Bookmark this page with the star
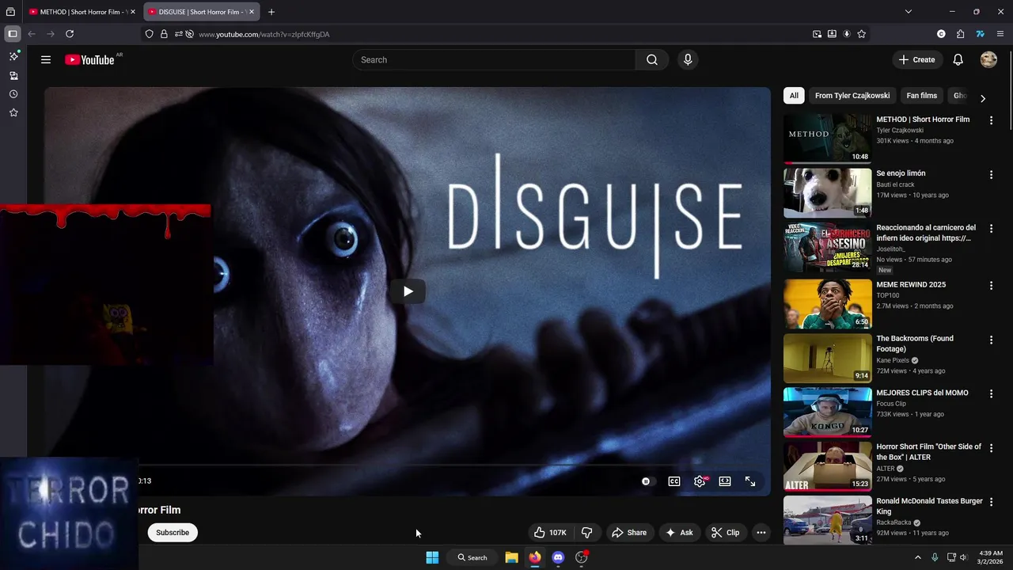This screenshot has width=1013, height=570. [x=861, y=34]
